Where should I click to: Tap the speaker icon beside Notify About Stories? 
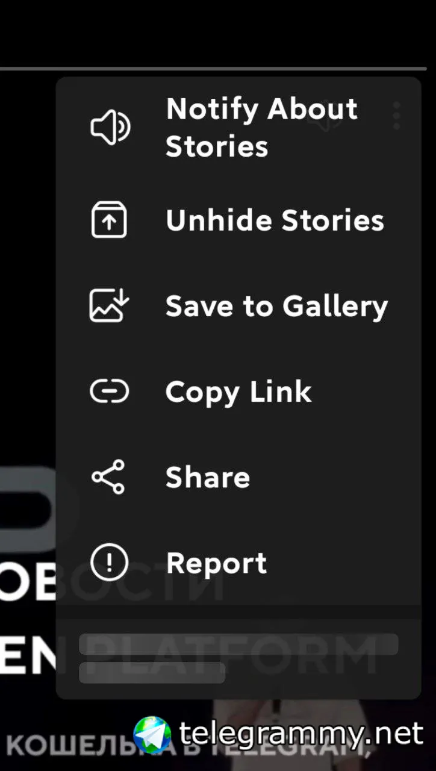(110, 127)
